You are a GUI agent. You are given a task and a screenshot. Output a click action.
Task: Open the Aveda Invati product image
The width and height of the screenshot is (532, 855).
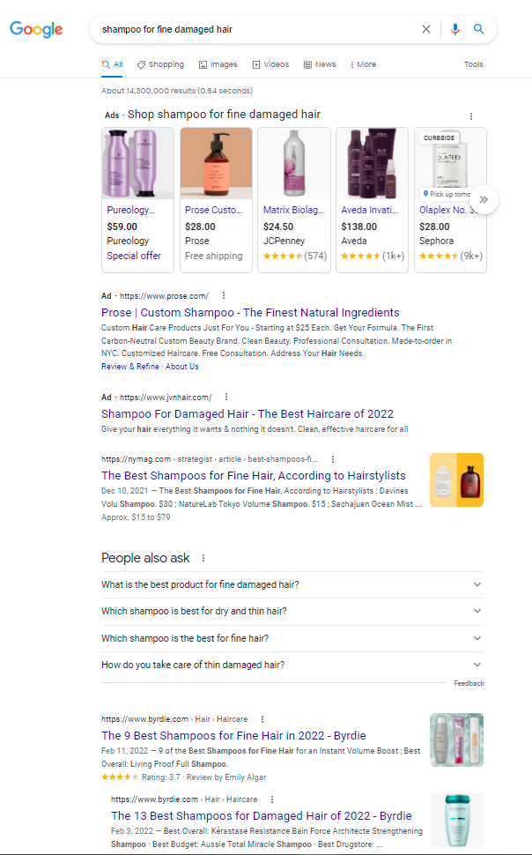click(372, 163)
